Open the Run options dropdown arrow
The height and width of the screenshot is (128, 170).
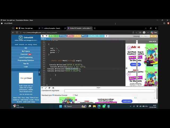57,36
